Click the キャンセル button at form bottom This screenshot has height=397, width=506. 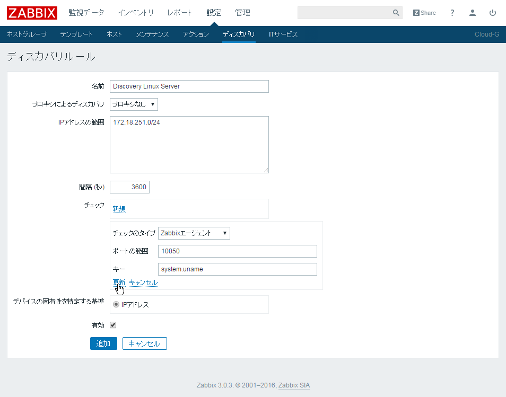[145, 343]
